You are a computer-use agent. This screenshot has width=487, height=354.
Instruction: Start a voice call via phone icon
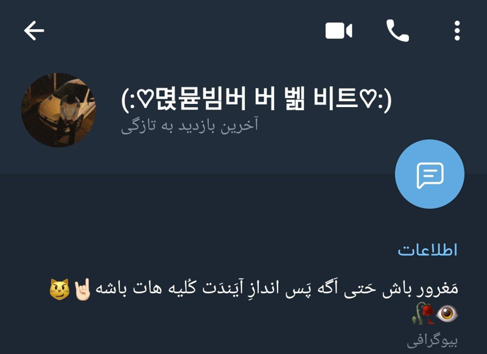[398, 30]
